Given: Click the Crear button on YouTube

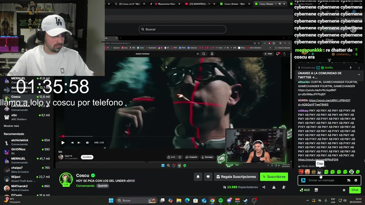Looking at the screenshot, I should point(268,54).
